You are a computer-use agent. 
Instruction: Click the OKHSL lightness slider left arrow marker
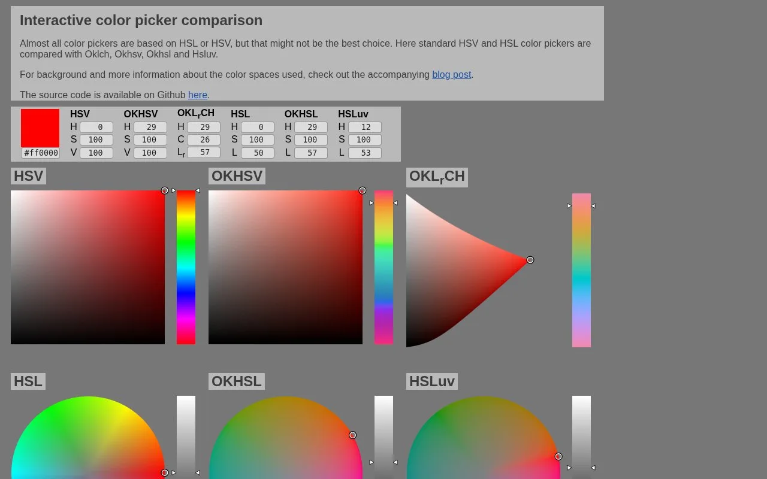[372, 462]
